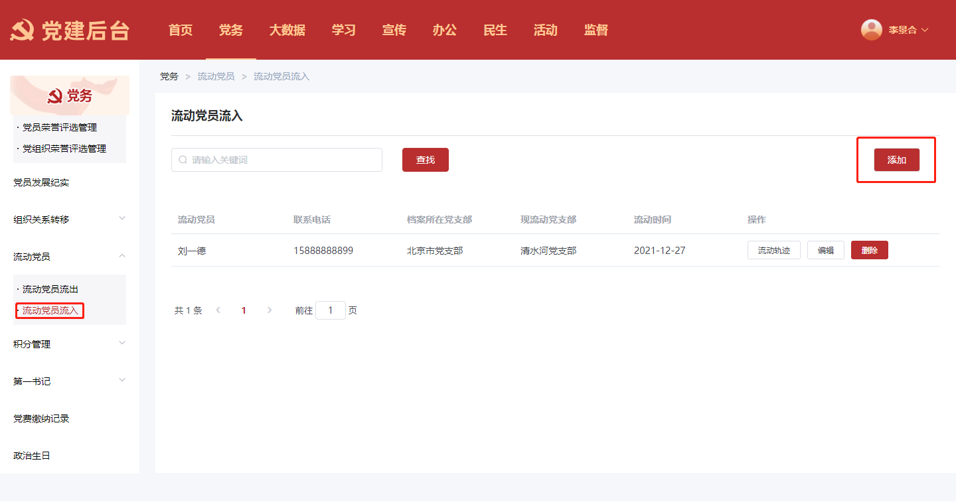Viewport: 956px width, 502px height.
Task: Collapse the 流动党员 sidebar section
Action: tap(122, 256)
